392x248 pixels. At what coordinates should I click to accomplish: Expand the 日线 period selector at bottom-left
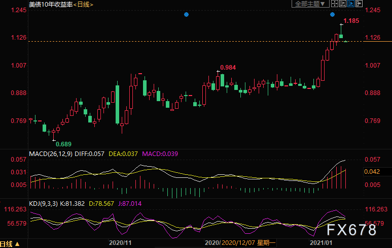point(10,244)
